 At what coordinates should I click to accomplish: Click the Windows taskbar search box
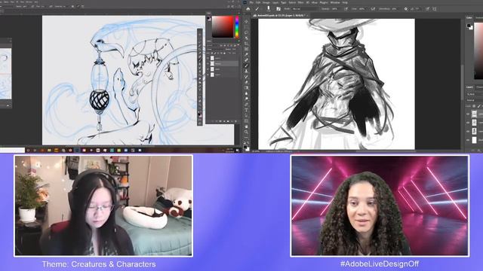click(x=12, y=151)
